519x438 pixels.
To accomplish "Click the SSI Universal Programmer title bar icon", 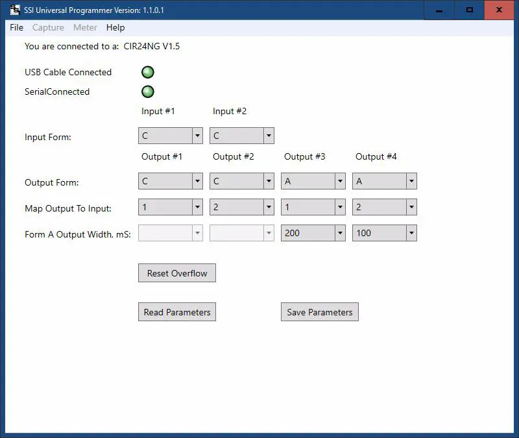I will pos(15,10).
